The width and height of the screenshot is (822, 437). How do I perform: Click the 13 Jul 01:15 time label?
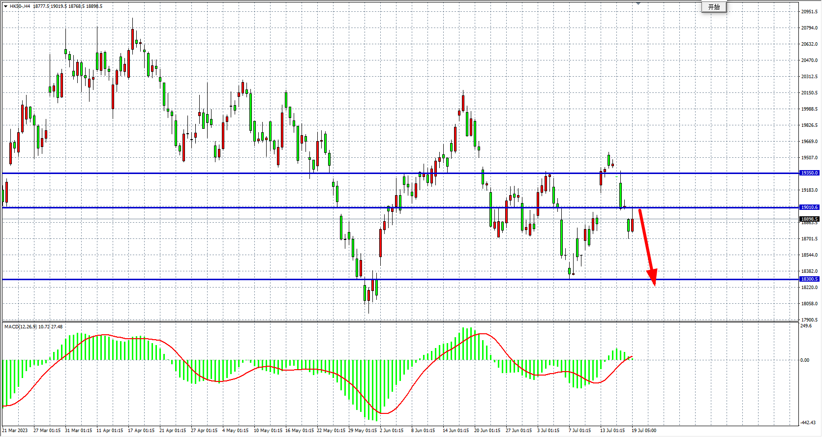(612, 431)
